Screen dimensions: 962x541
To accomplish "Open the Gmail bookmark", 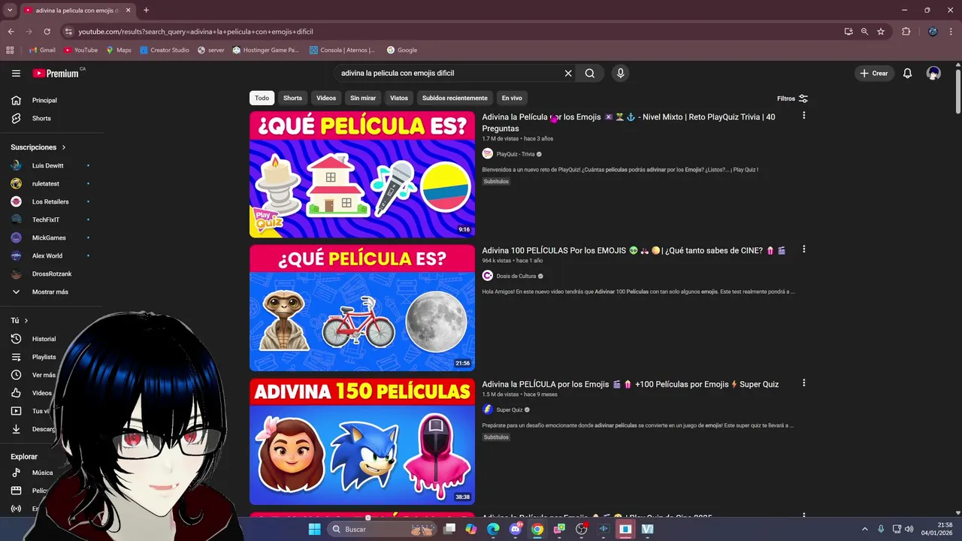I will coord(42,50).
